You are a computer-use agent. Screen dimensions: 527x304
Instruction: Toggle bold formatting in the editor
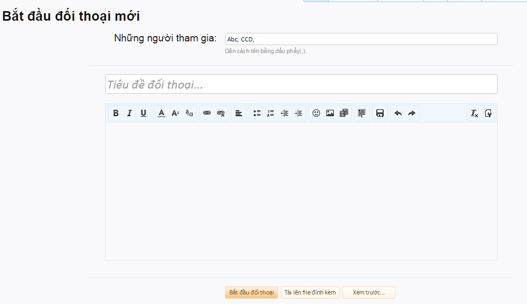pyautogui.click(x=116, y=113)
